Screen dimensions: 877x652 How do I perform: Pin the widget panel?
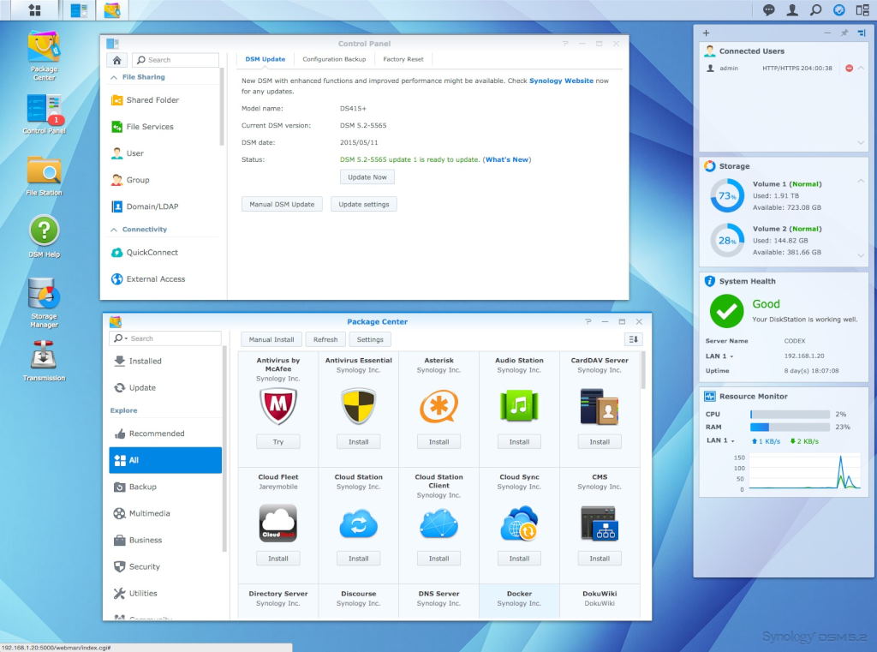pyautogui.click(x=844, y=33)
